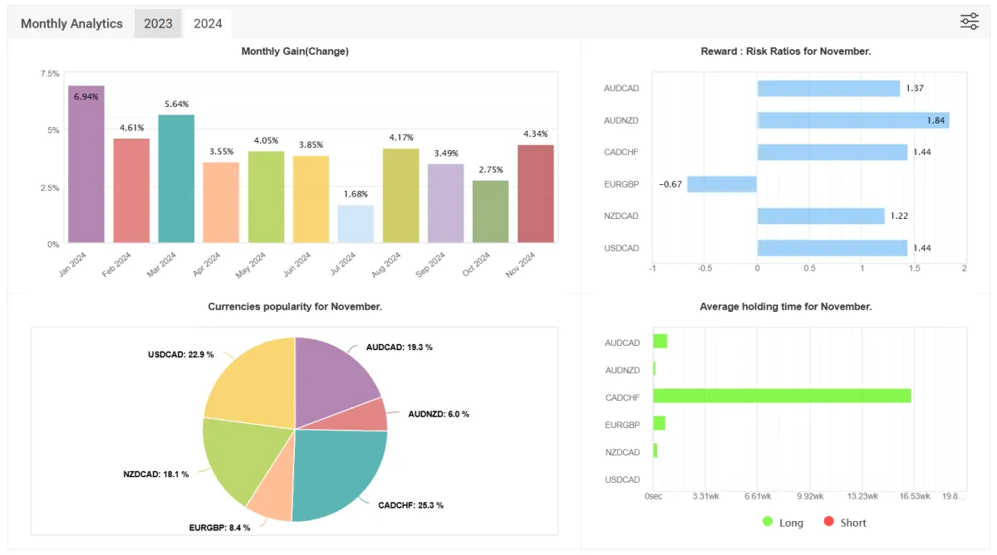Select the Mar 2024 bar at 5.64%

[x=176, y=179]
